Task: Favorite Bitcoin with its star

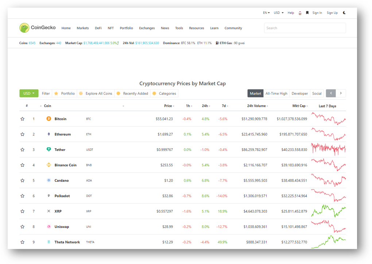Action: (22, 119)
